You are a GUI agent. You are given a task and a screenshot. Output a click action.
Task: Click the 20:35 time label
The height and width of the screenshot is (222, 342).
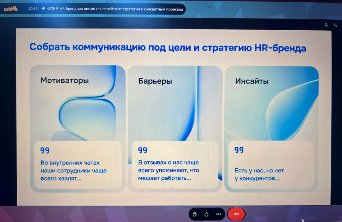click(33, 9)
